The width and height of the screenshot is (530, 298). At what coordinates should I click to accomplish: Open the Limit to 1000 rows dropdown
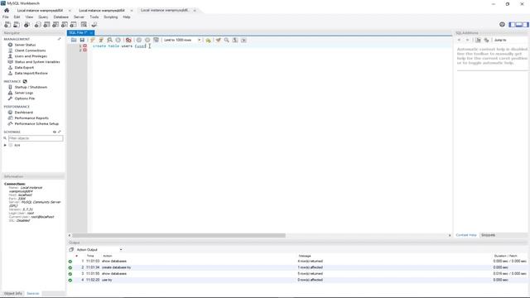coord(182,40)
